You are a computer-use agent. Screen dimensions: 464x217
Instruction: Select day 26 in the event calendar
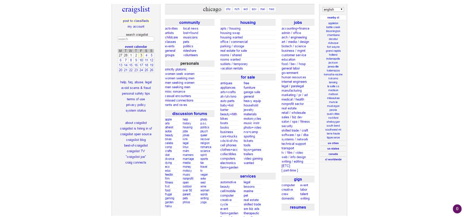pyautogui.click(x=151, y=70)
